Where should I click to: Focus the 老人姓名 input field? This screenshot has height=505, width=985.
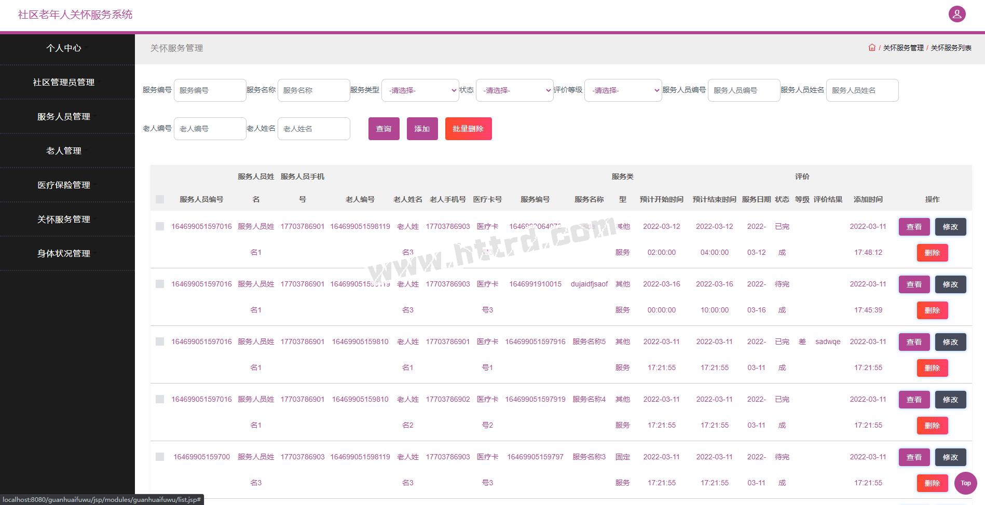click(314, 129)
